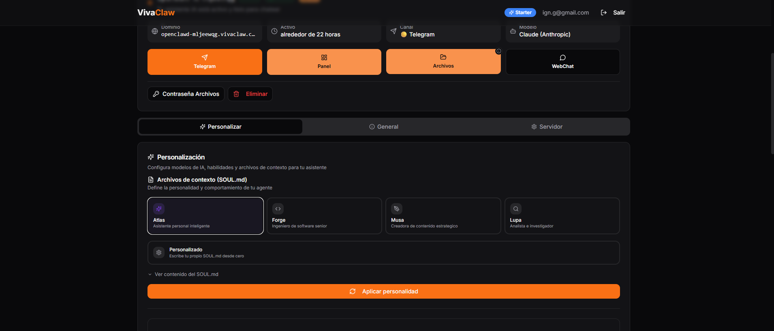Click the gear icon in Personalizado row

[159, 252]
